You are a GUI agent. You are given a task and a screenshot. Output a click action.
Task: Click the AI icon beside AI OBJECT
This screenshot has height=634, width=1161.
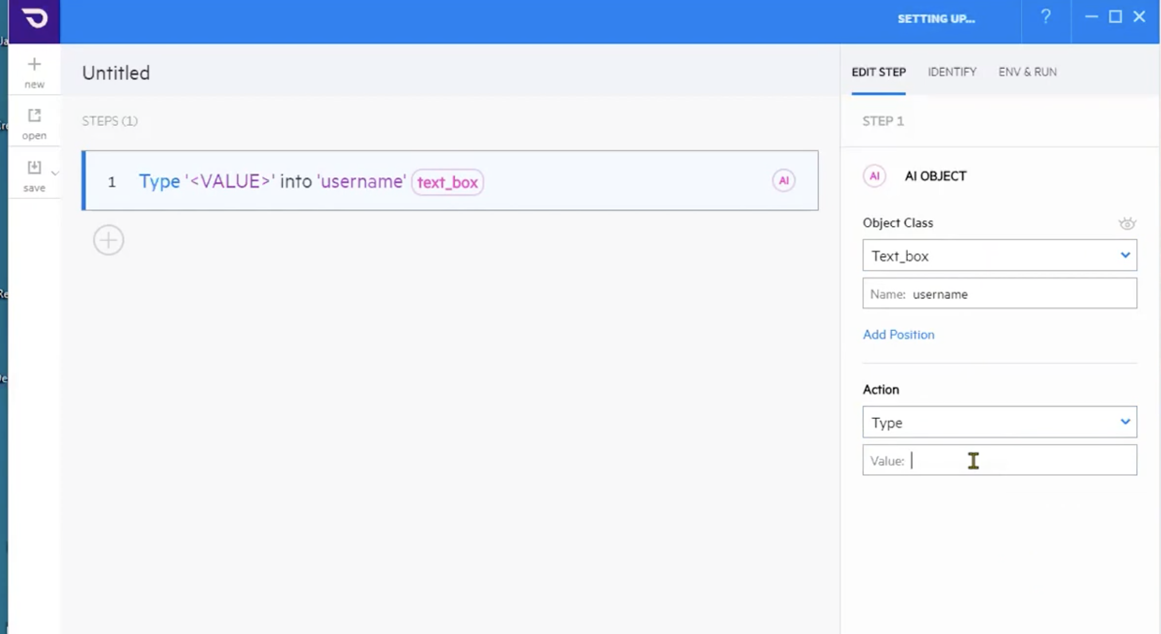point(874,176)
